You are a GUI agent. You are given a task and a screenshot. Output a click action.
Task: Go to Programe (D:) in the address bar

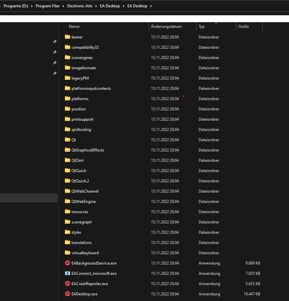tap(16, 6)
